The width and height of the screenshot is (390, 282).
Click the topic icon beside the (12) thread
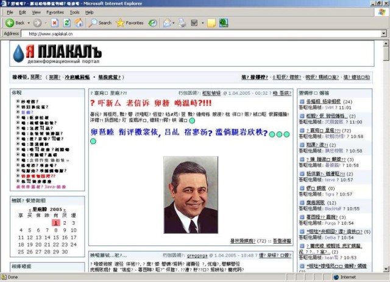(302, 202)
